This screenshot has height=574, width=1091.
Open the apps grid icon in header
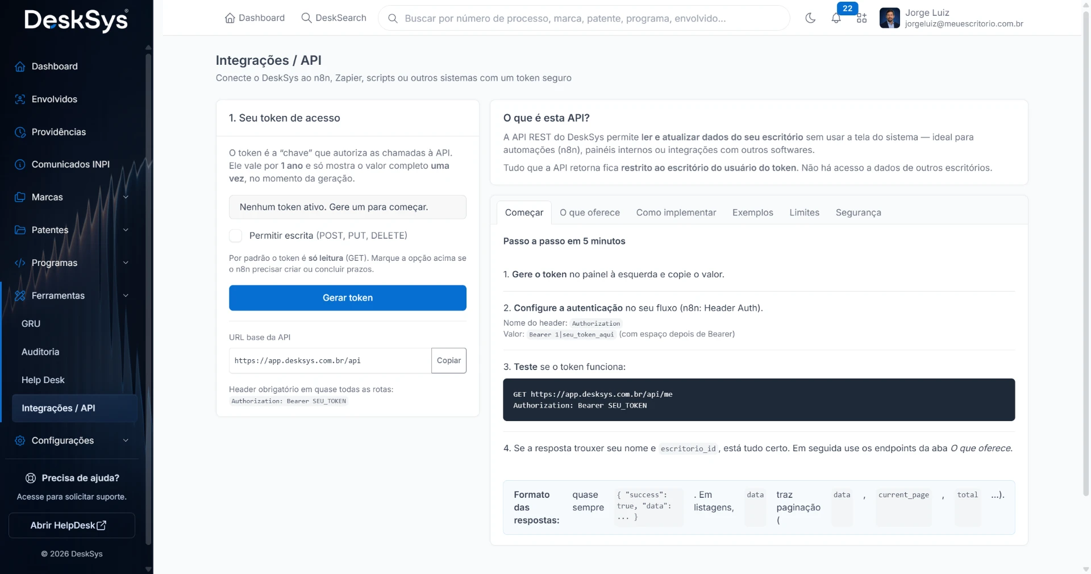[x=861, y=18]
